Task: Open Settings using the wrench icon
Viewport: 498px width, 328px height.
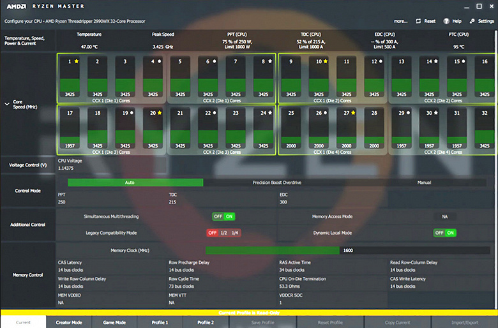Action: tap(472, 21)
